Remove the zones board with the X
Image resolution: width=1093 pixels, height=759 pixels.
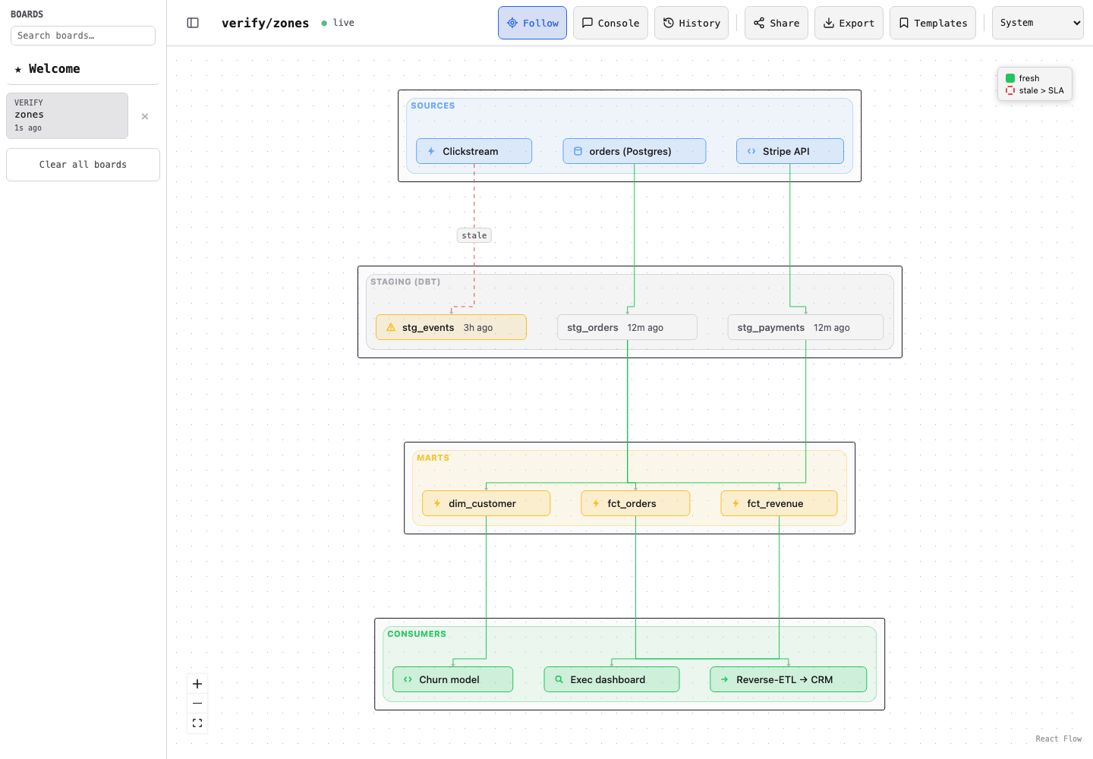pos(145,116)
